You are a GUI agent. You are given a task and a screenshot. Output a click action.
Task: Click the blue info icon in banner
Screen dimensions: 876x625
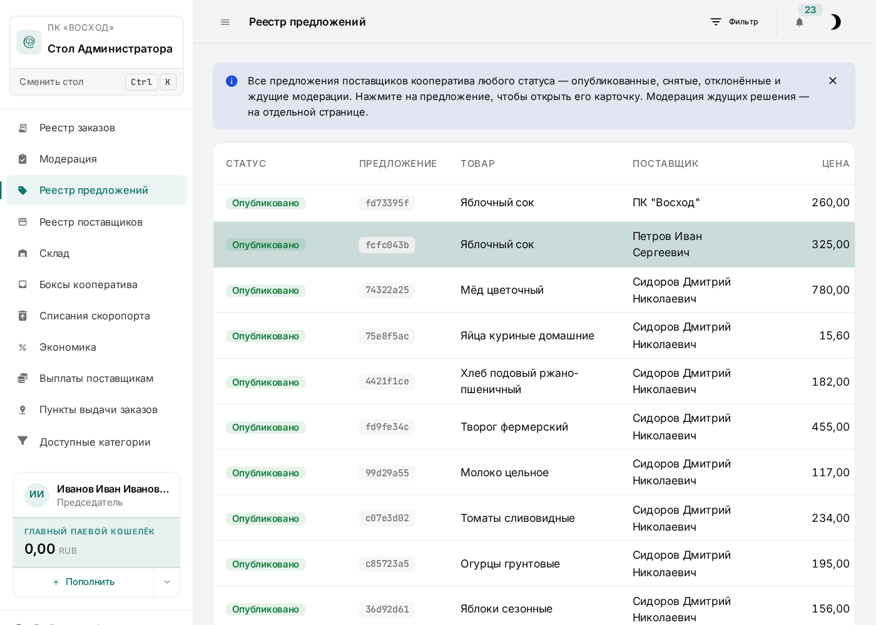(x=232, y=81)
